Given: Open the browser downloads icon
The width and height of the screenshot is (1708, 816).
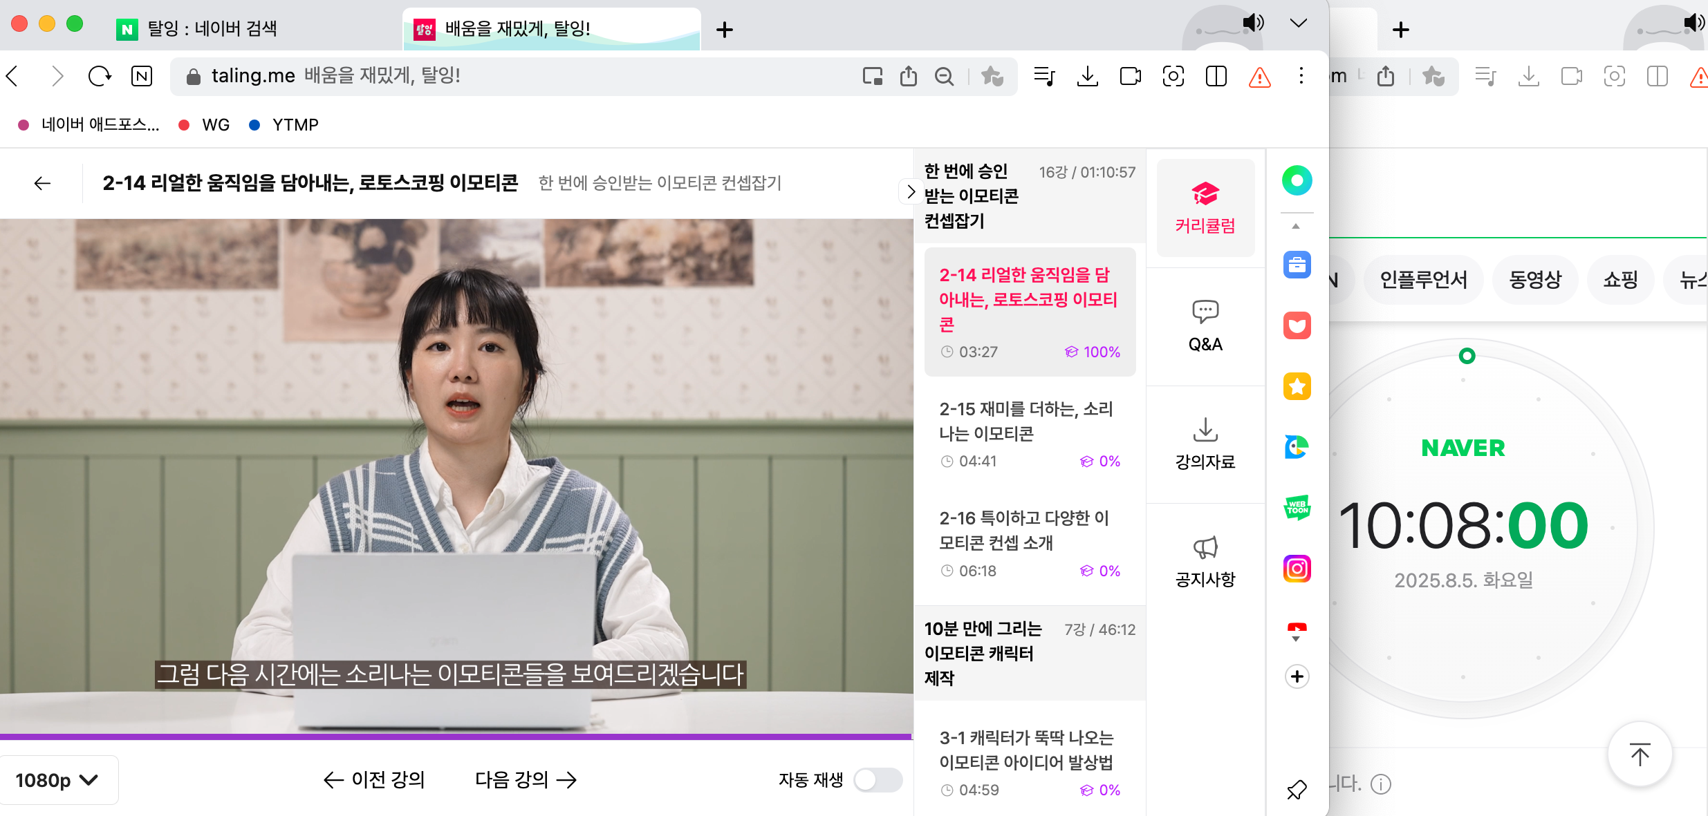Looking at the screenshot, I should (x=1087, y=76).
